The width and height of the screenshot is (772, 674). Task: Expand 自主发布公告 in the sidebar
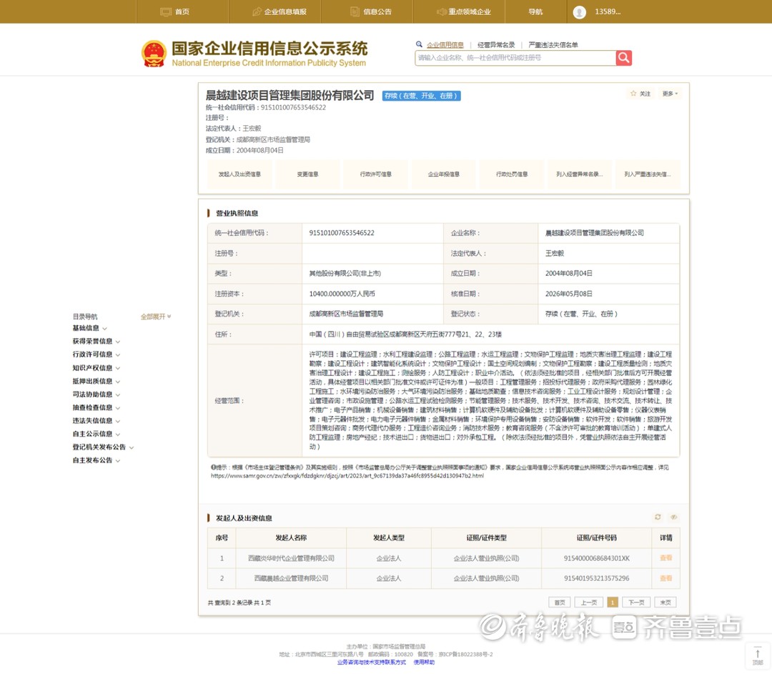tap(96, 460)
